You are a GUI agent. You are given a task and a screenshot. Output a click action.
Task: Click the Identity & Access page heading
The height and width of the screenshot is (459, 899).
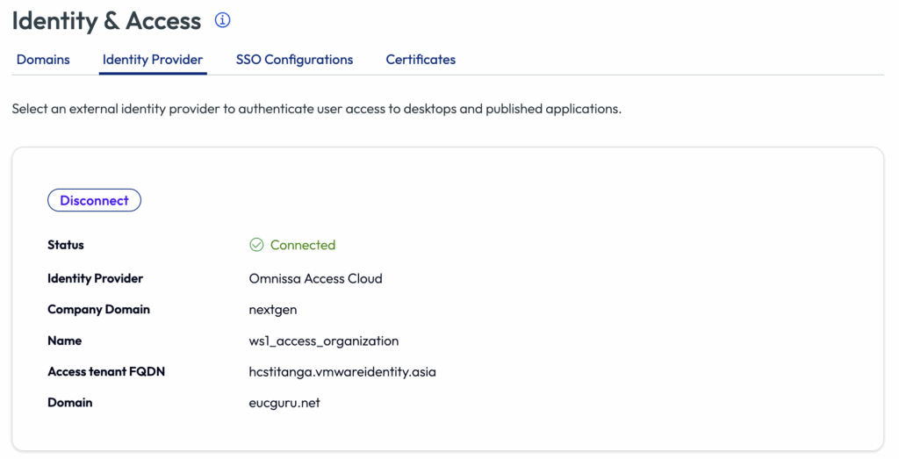[x=106, y=20]
